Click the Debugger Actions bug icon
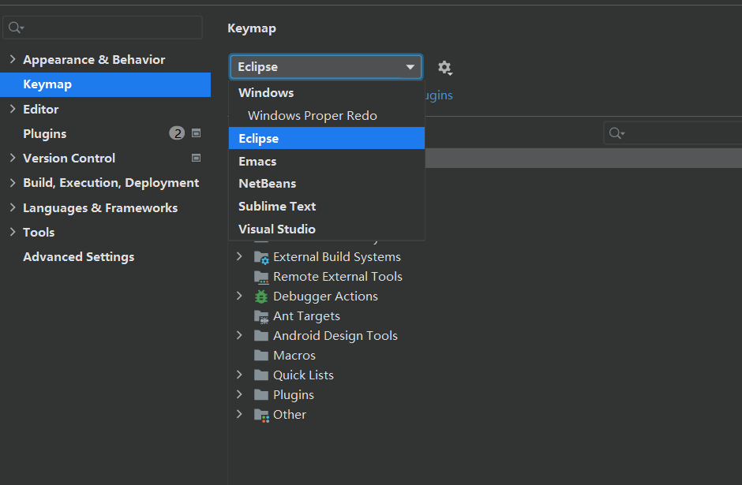 261,297
